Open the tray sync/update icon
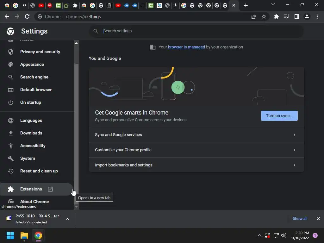The image size is (324, 243). click(267, 235)
